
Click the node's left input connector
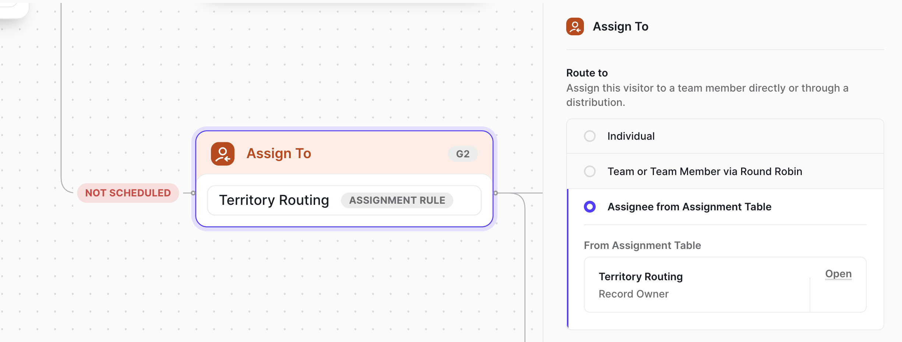click(x=193, y=193)
